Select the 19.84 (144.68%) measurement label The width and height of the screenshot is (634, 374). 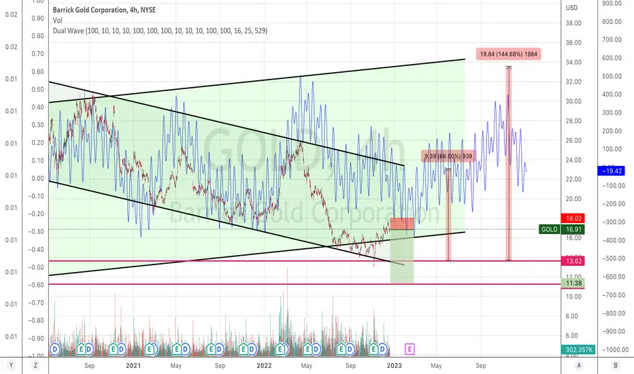pos(509,54)
